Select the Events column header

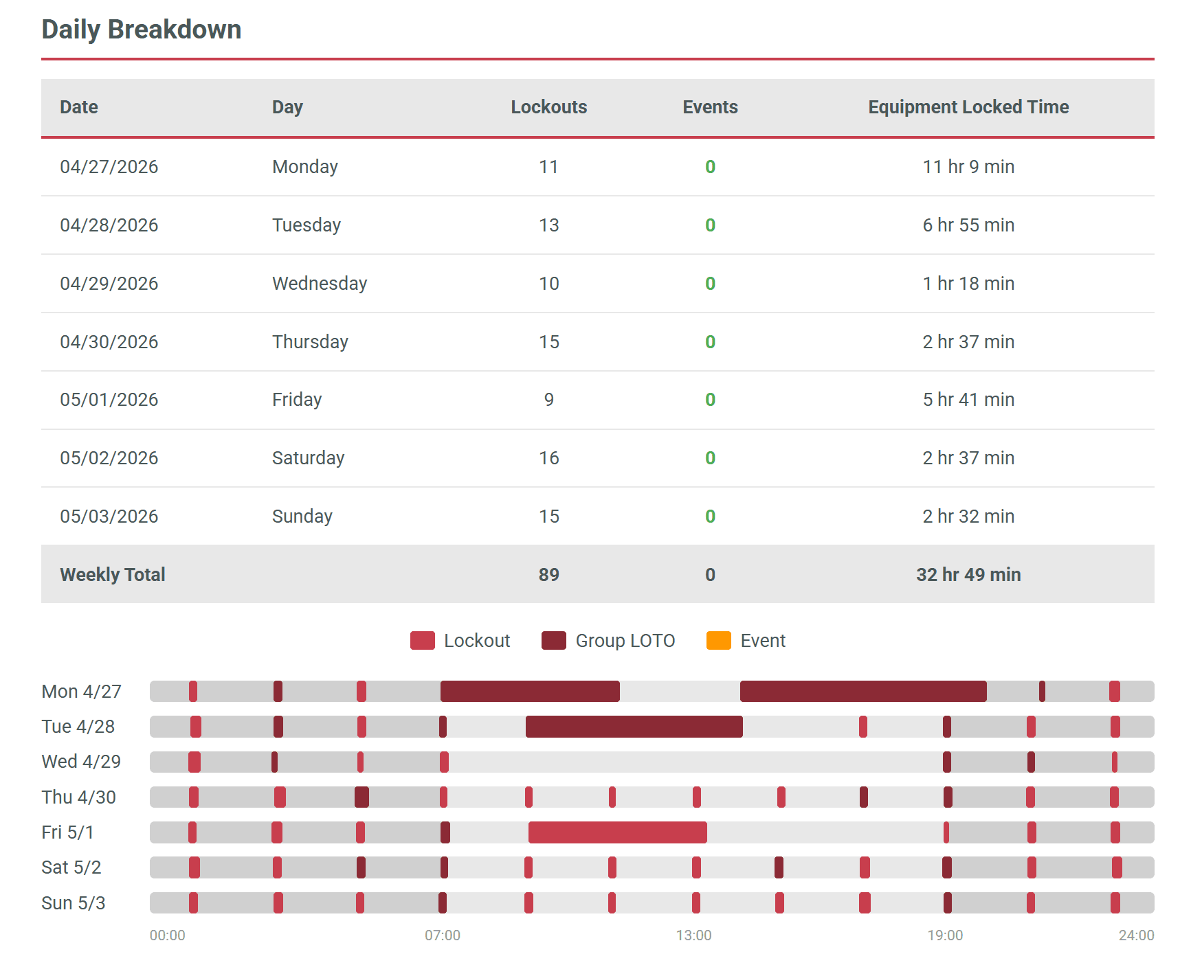(x=710, y=107)
